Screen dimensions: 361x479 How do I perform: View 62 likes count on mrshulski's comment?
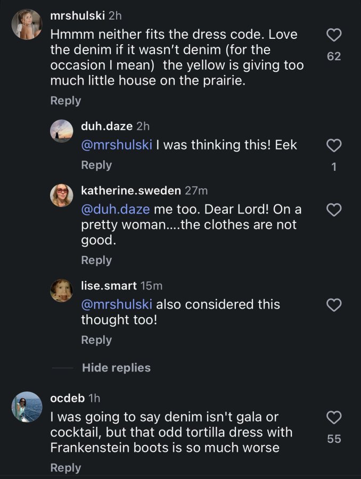[x=334, y=56]
